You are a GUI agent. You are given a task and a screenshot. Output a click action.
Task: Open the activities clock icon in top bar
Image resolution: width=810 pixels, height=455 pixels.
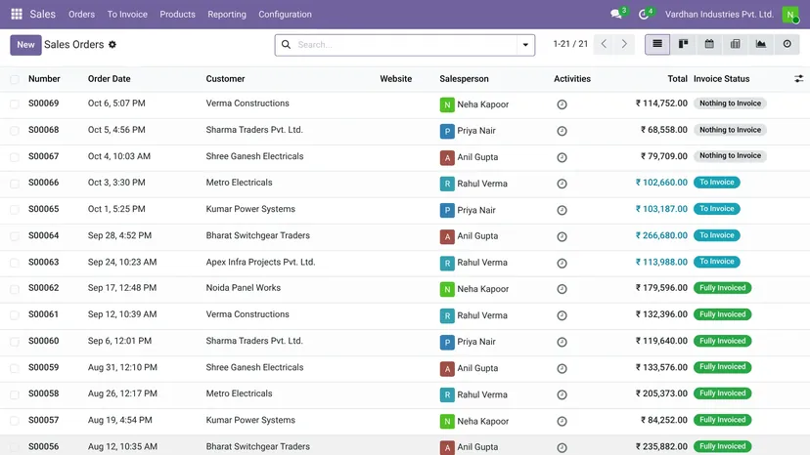coord(643,14)
